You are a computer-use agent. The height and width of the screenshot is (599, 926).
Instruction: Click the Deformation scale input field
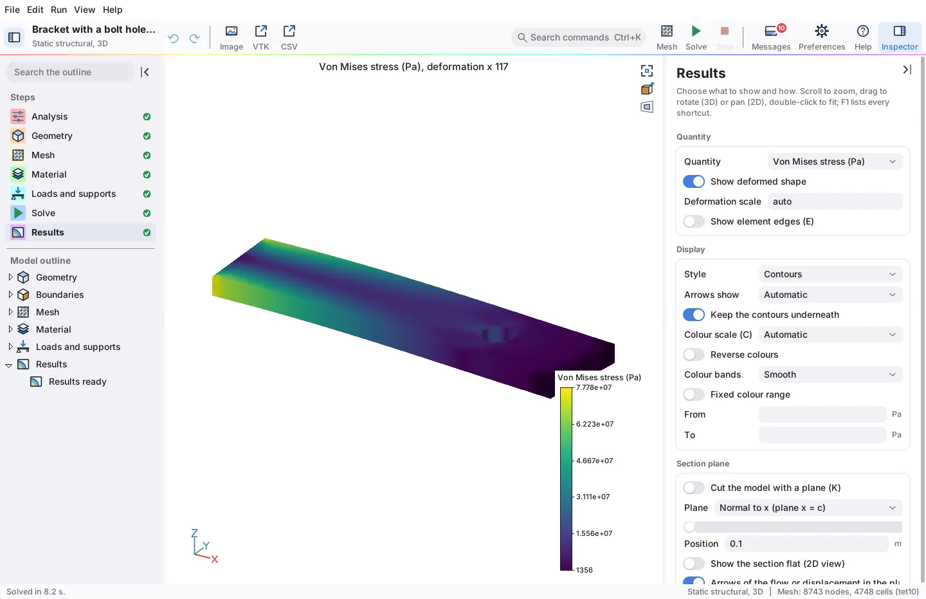point(835,201)
